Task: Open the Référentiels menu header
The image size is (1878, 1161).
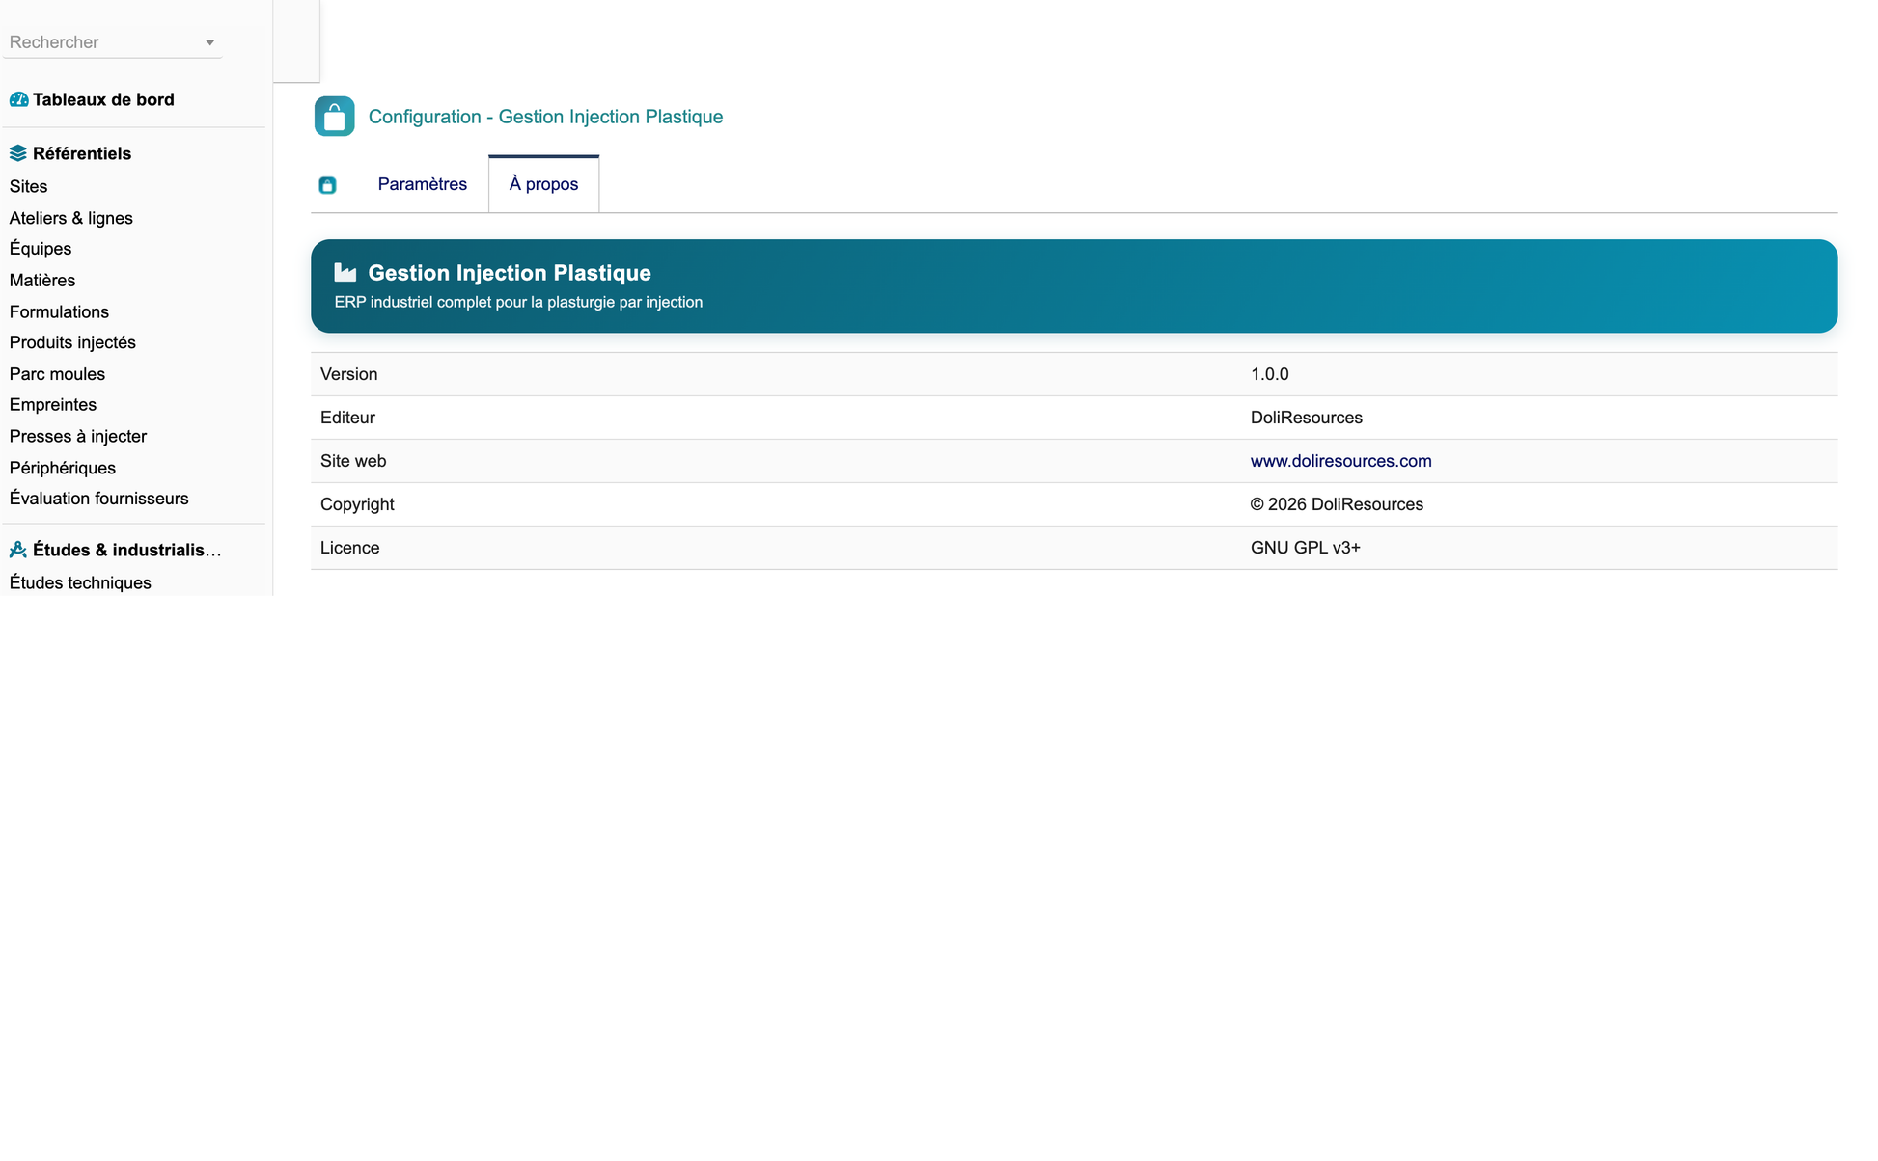Action: 82,153
